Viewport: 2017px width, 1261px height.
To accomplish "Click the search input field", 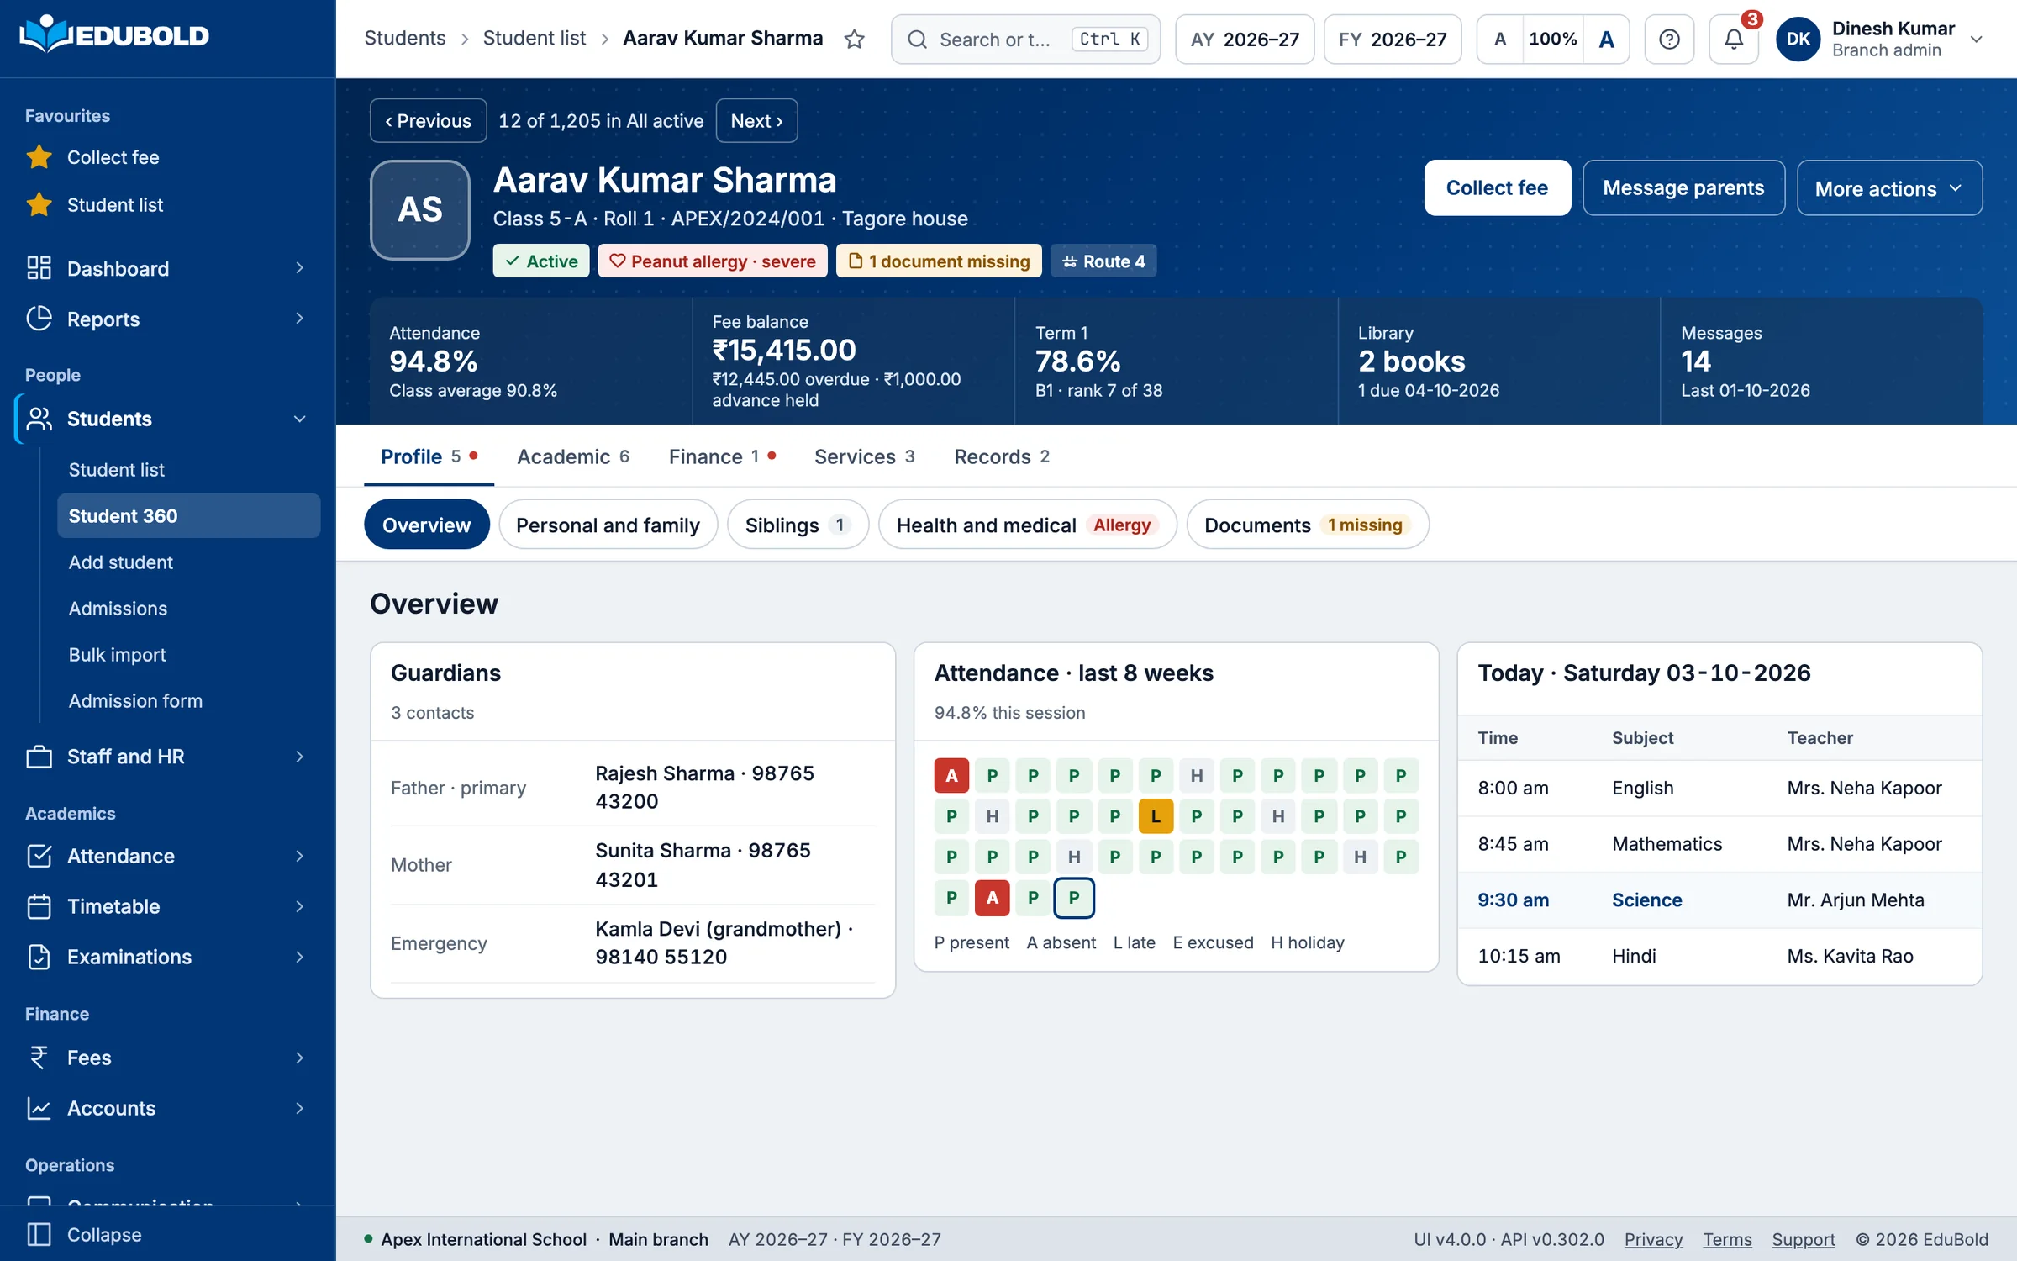I will click(1025, 39).
